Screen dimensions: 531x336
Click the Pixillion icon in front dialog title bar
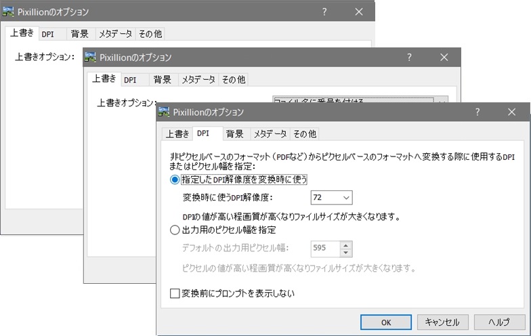click(x=164, y=112)
